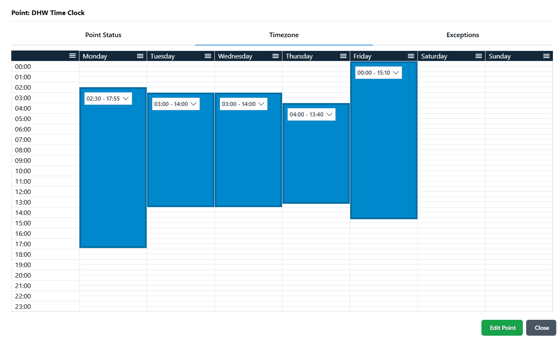Screen dimensions: 560x339
Task: Expand Friday's 00:00 - 15:10 time dropdown
Action: coord(378,73)
